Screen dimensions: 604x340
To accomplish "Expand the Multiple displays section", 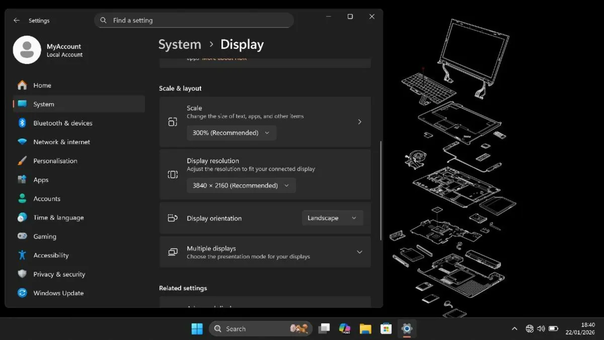I will pos(359,252).
